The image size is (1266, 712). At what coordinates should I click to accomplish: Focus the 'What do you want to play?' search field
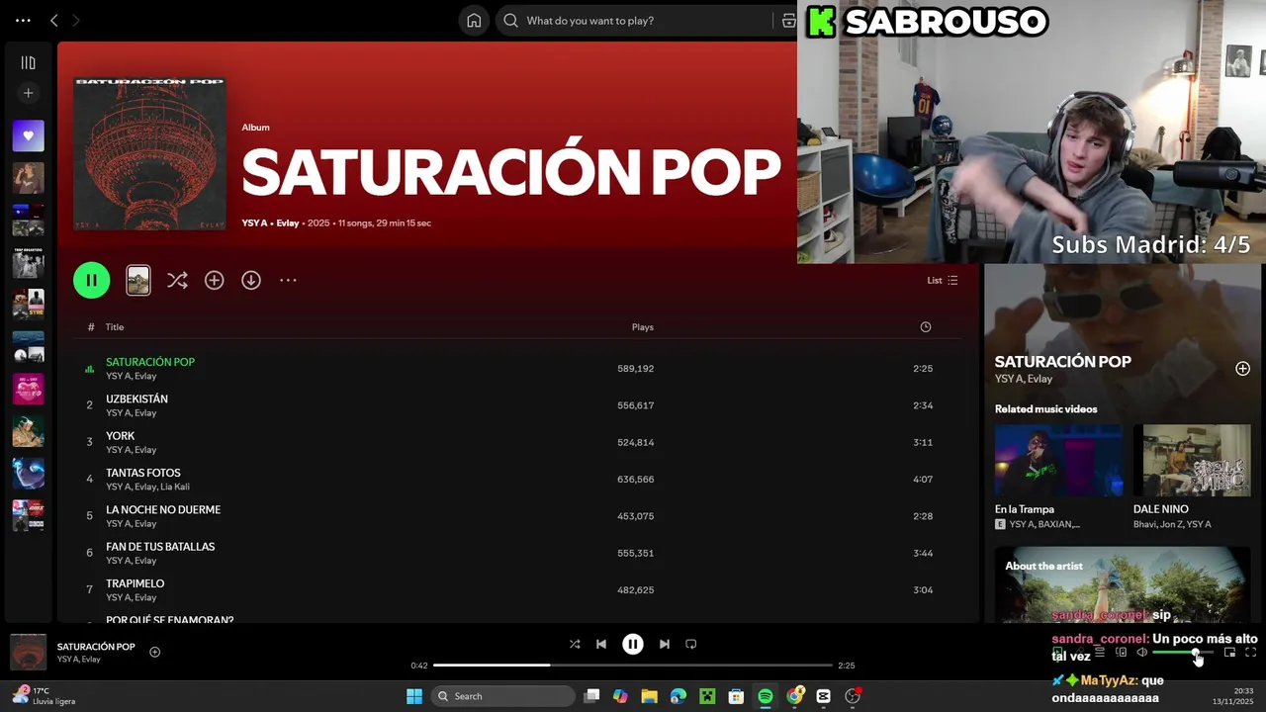click(x=633, y=21)
